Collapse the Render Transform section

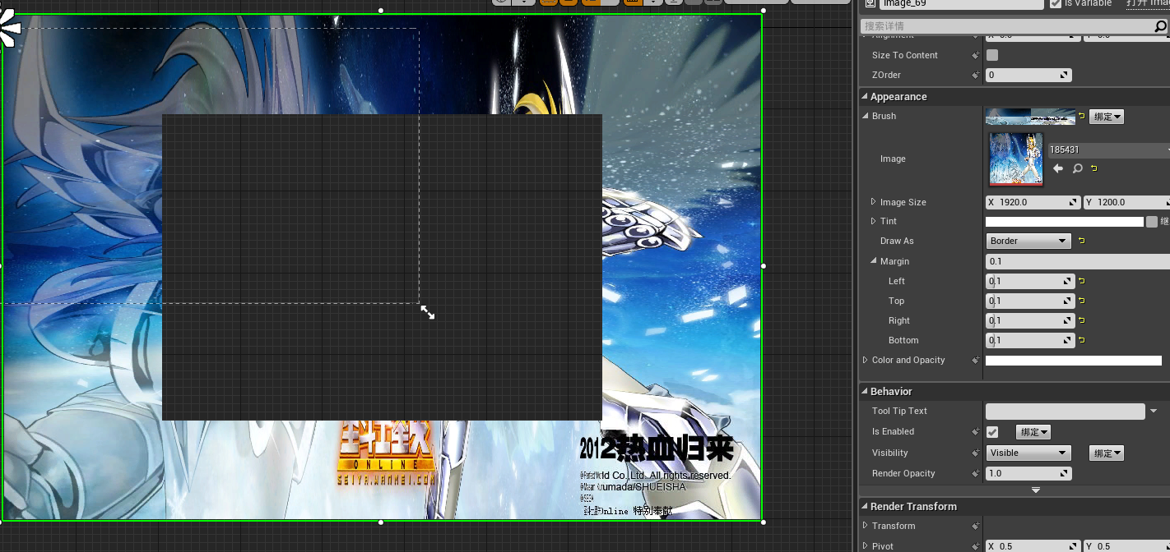coord(865,506)
